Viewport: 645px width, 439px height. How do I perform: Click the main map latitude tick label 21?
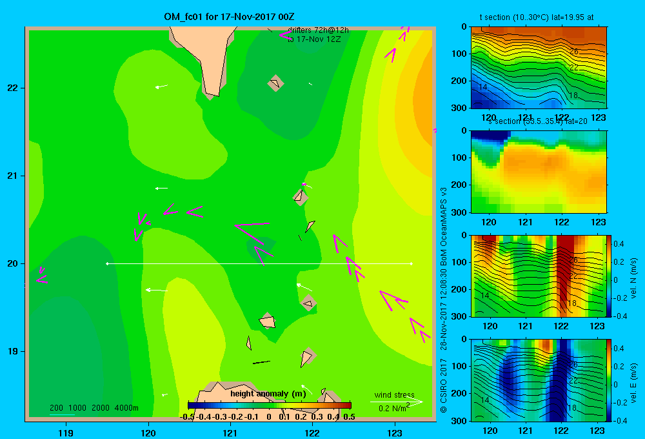click(13, 176)
